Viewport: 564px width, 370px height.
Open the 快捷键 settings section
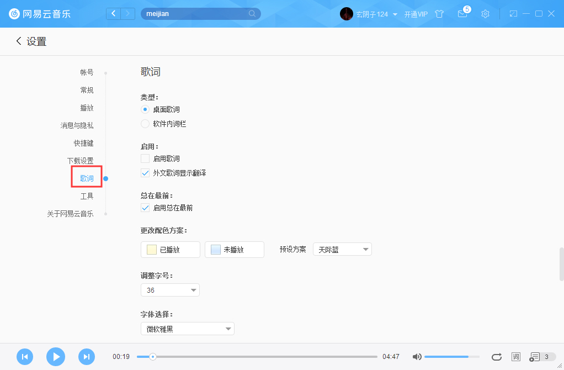83,142
